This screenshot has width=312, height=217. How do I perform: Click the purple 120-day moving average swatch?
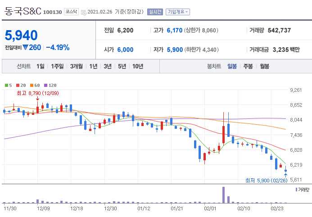[45, 86]
